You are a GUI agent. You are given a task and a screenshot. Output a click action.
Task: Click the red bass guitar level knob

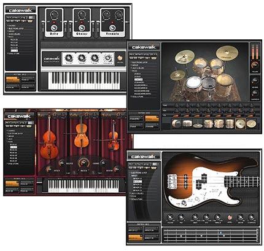point(229,217)
